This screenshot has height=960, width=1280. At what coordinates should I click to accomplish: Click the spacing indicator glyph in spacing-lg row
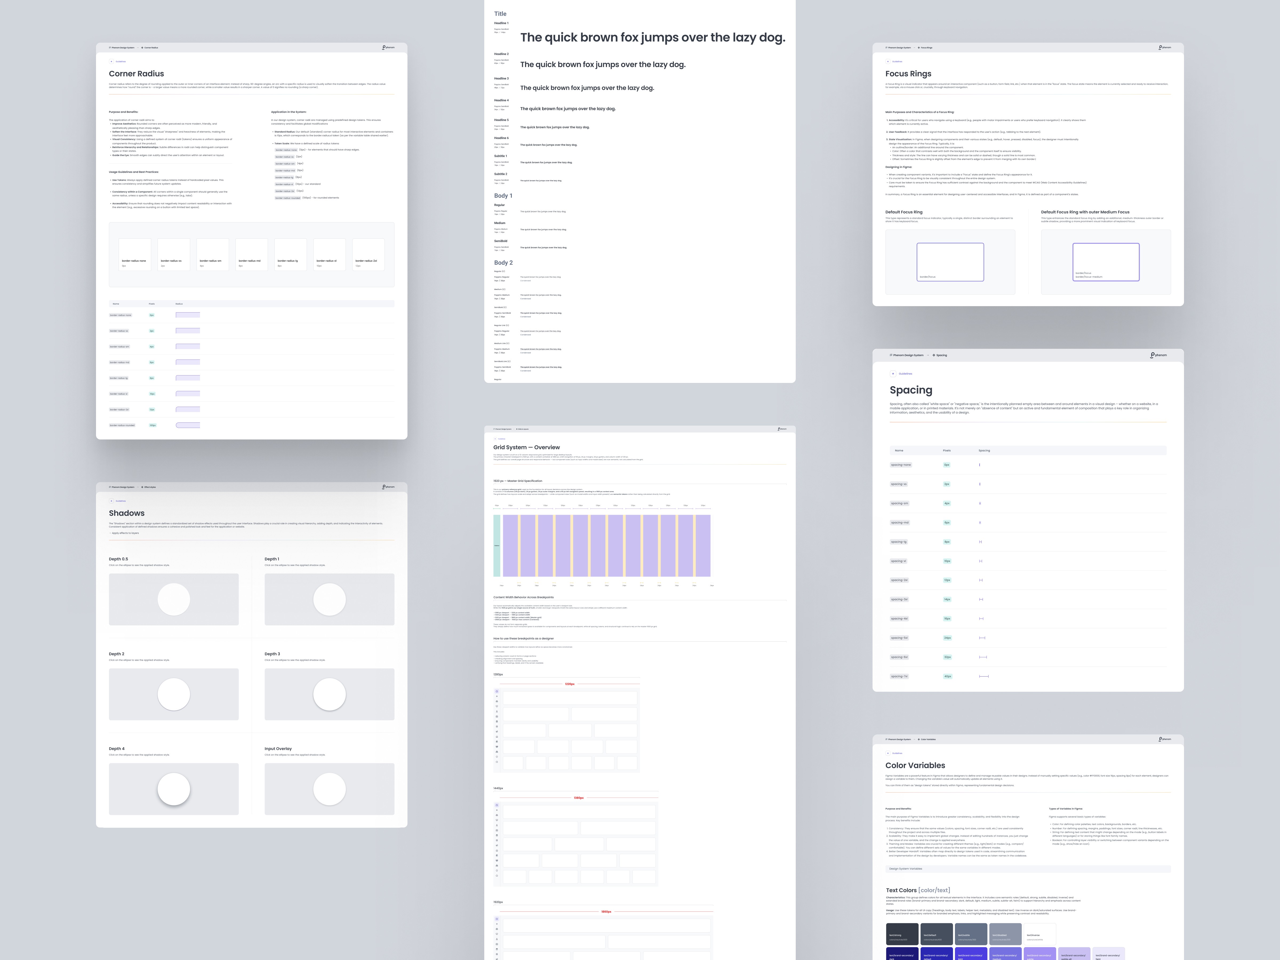[x=980, y=542]
